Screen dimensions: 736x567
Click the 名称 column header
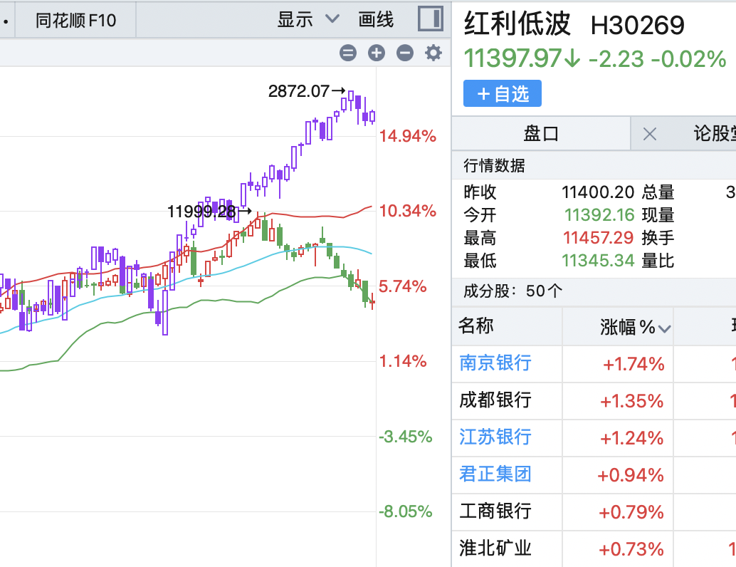[x=476, y=326]
